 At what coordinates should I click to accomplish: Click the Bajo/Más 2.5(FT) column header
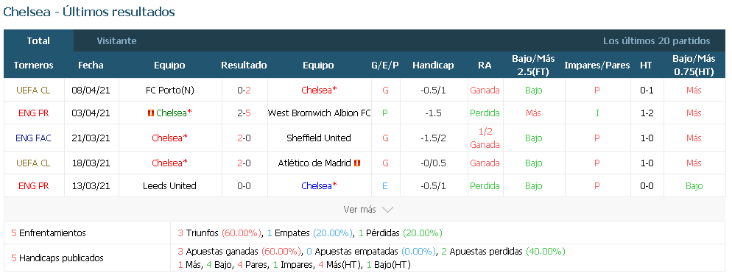pos(533,65)
